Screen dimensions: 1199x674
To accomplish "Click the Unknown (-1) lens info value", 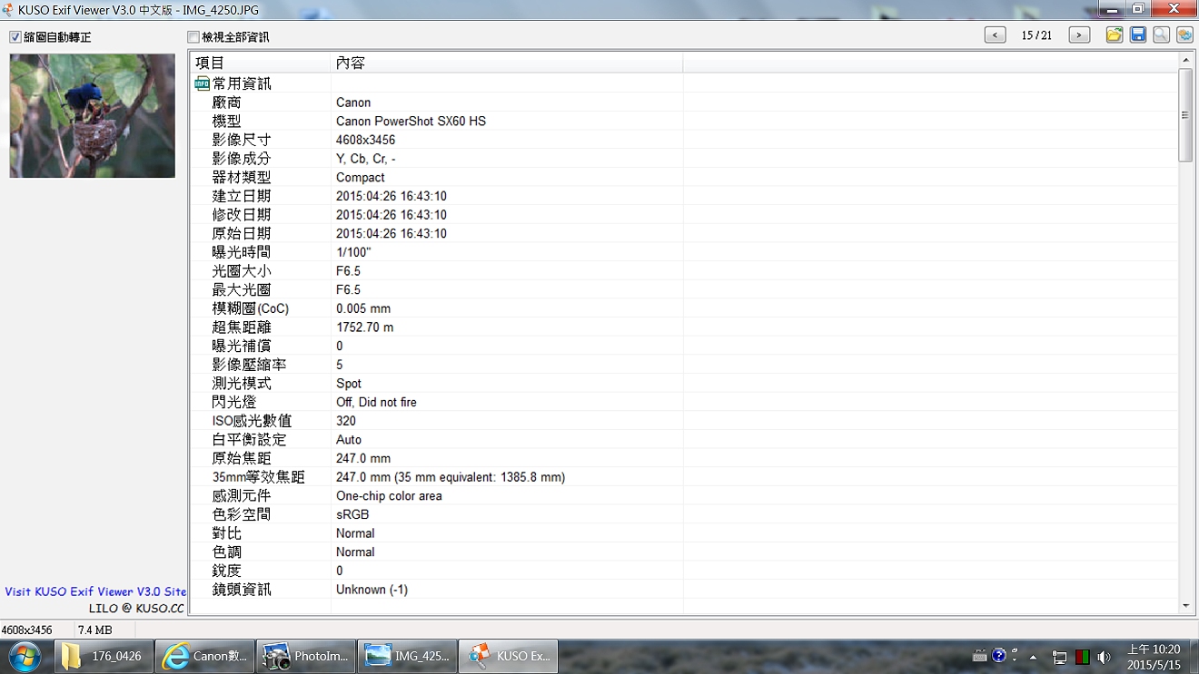I will [372, 590].
